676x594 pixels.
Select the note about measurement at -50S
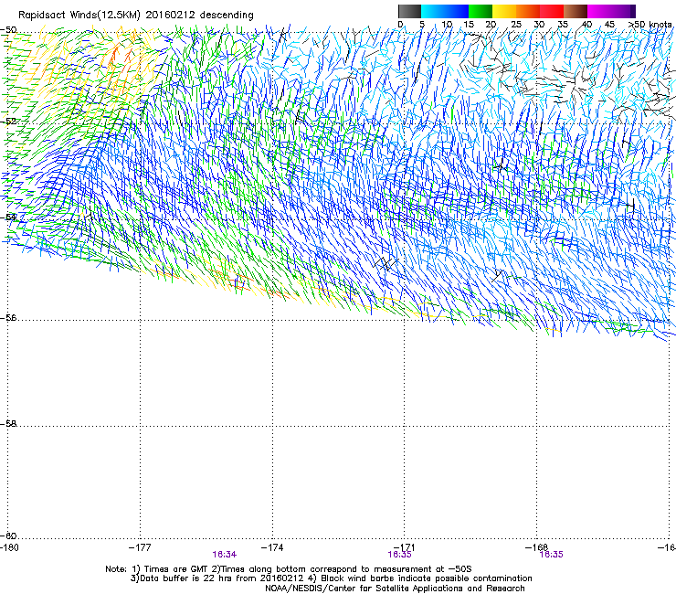(x=342, y=569)
